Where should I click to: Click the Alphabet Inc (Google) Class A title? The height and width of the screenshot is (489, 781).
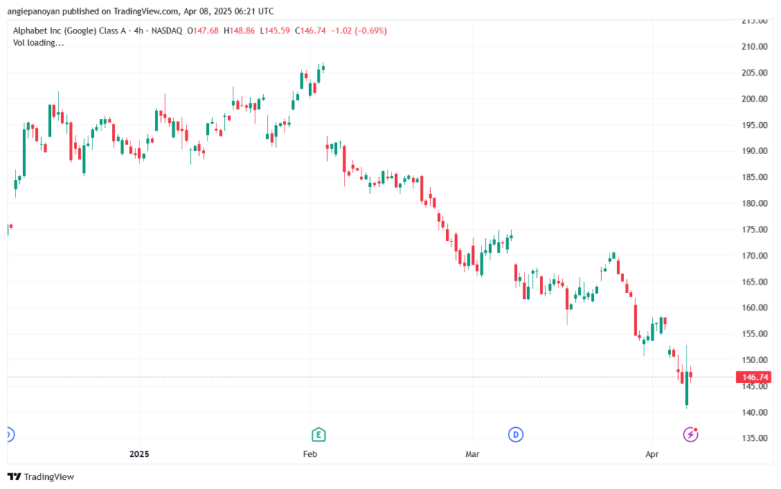69,31
